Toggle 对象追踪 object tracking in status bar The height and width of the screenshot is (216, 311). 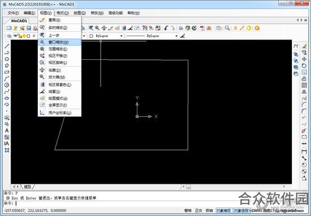click(x=241, y=210)
